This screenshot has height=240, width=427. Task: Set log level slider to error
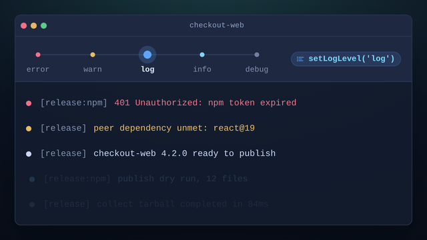point(38,55)
